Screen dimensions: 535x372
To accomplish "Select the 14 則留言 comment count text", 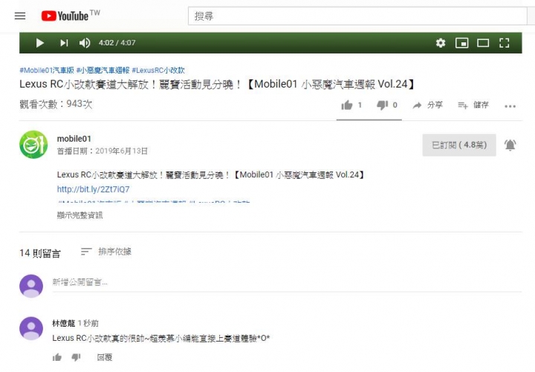I will click(x=40, y=253).
